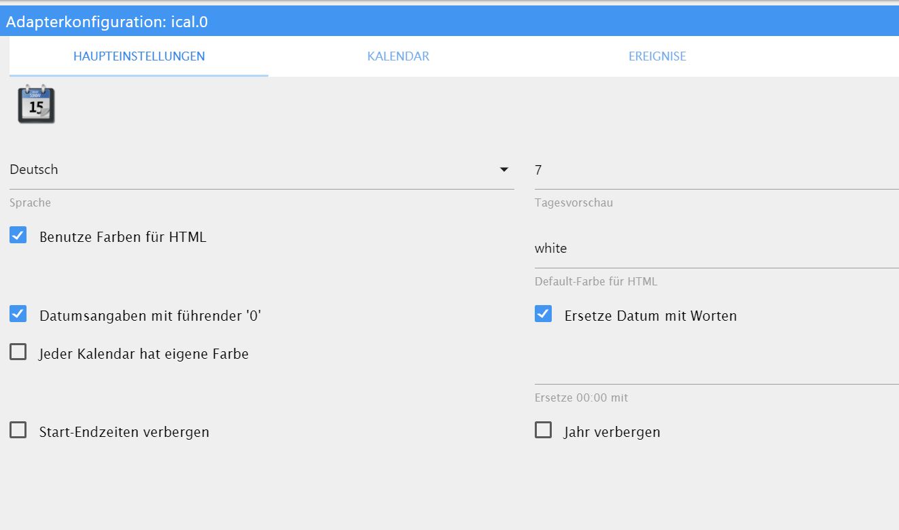Open the Kalendar tab
This screenshot has height=530, width=899.
(x=398, y=56)
